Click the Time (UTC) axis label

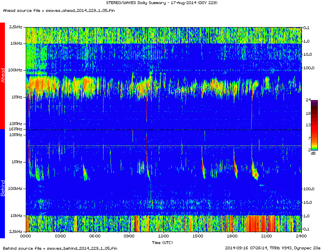click(162, 242)
